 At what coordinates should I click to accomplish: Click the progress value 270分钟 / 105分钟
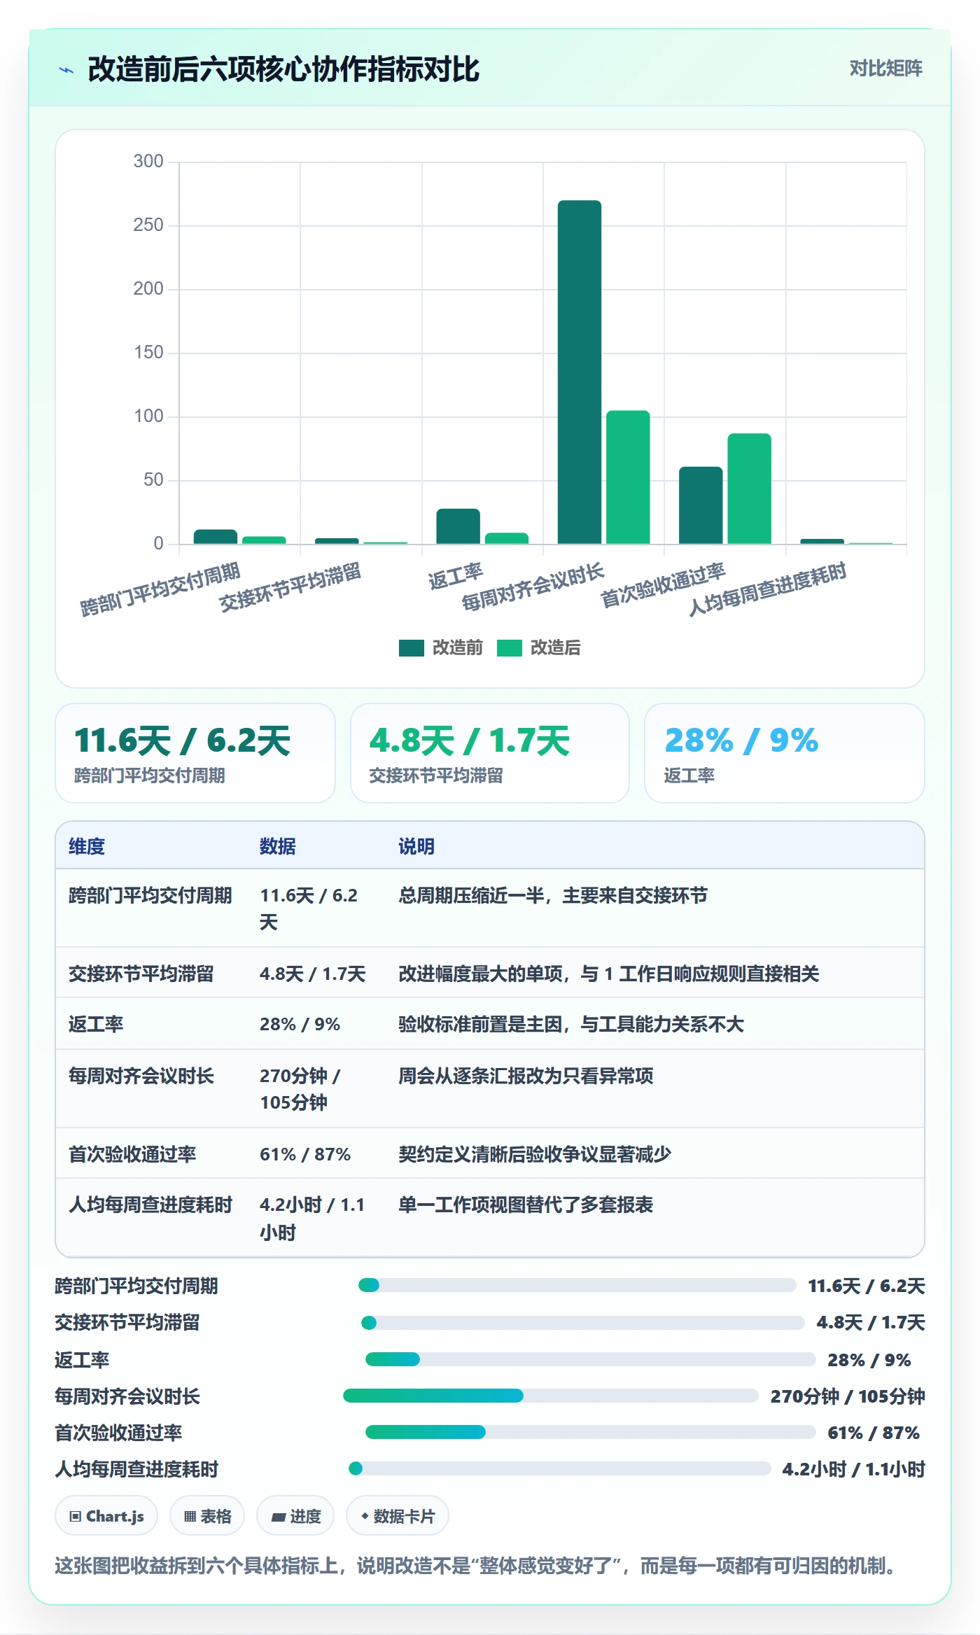pos(848,1396)
